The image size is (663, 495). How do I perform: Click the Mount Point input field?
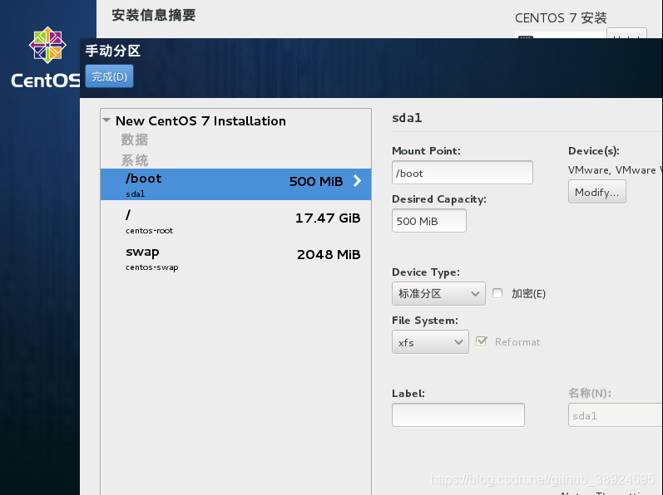(x=463, y=173)
